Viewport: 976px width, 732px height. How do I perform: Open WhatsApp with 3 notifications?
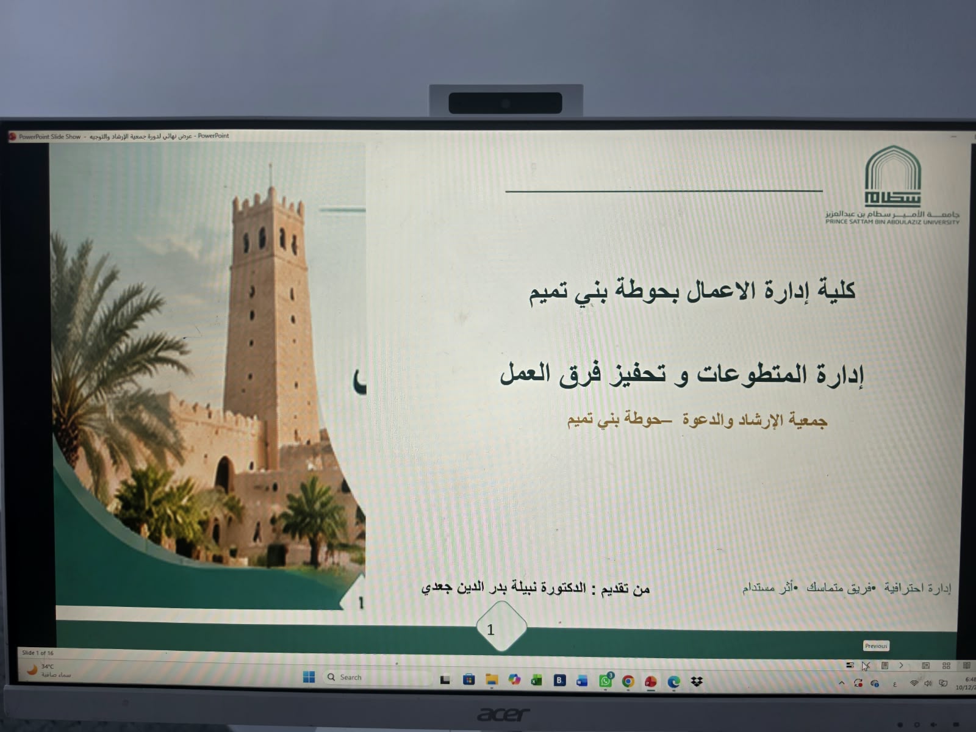click(605, 681)
